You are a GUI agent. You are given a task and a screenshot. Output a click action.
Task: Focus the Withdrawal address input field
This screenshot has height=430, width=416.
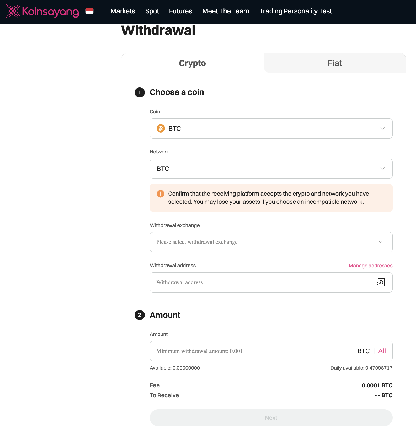pyautogui.click(x=262, y=282)
